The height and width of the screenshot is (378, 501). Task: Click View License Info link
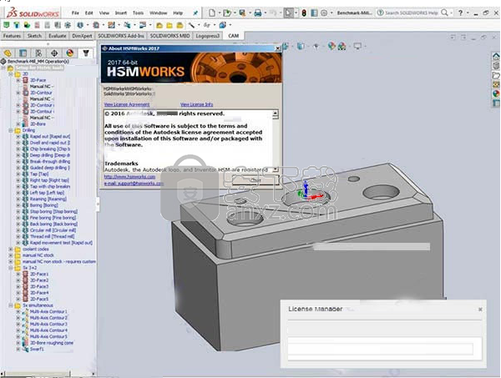(196, 104)
